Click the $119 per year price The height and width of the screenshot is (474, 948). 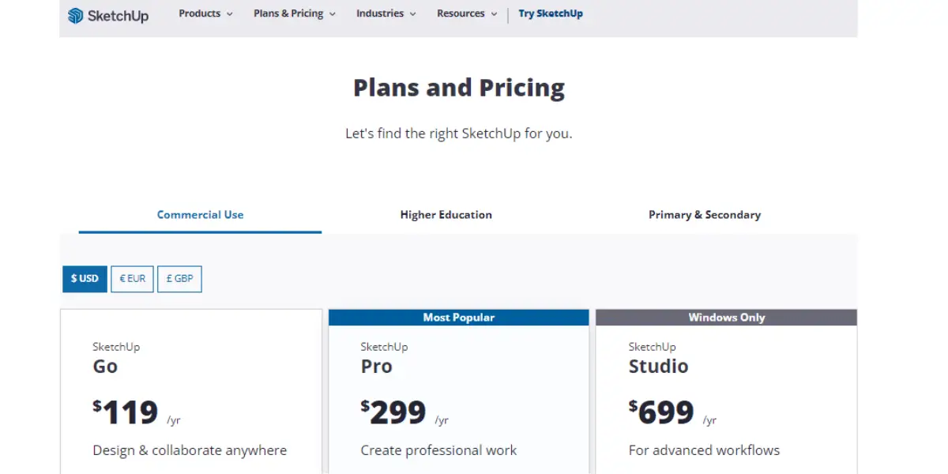pos(136,412)
